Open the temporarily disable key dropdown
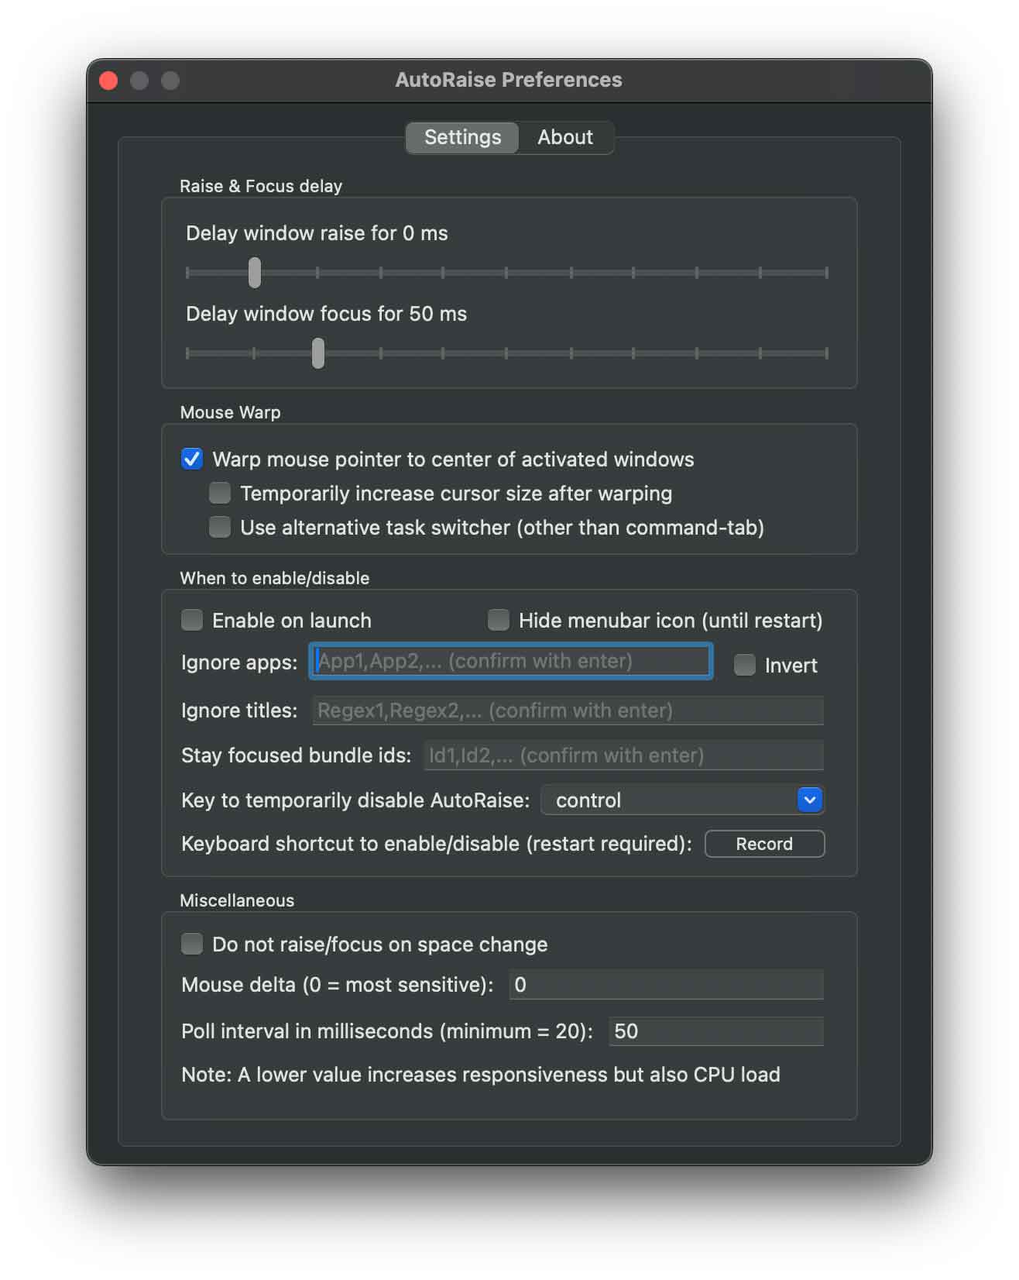The width and height of the screenshot is (1019, 1280). 681,800
